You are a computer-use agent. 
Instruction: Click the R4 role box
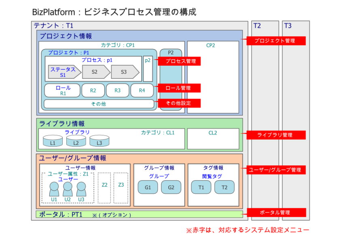(x=142, y=90)
